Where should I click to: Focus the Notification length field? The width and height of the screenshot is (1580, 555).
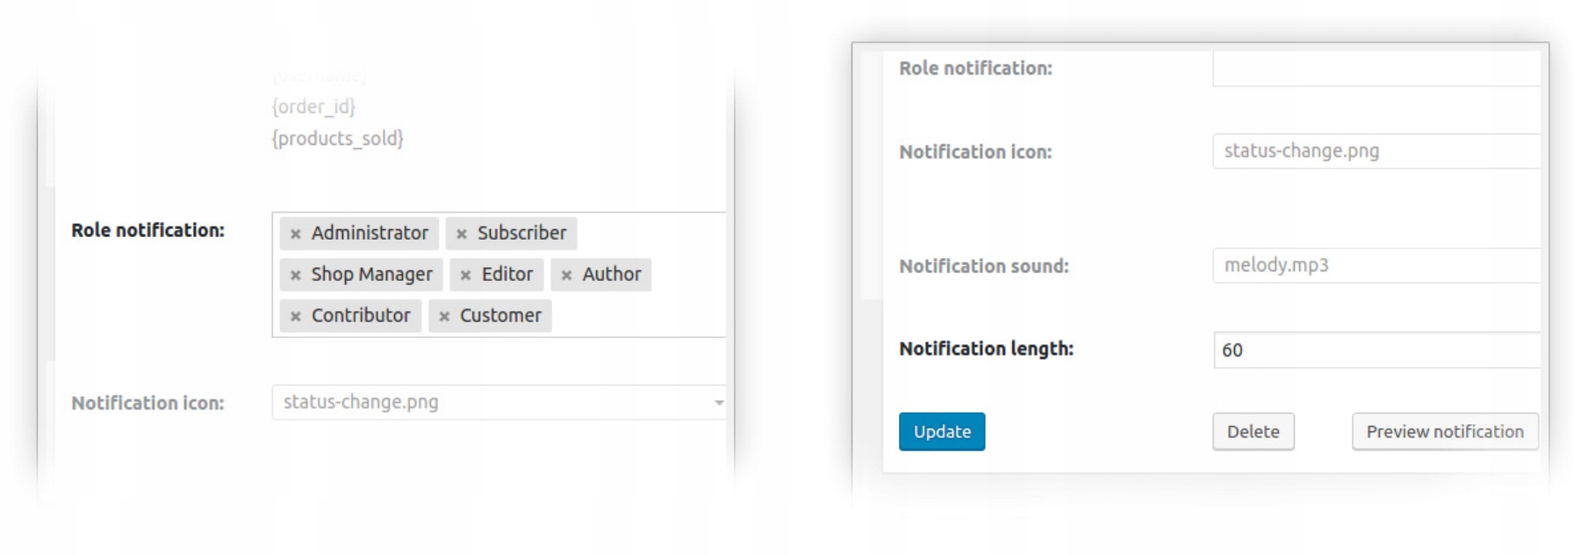point(1375,350)
